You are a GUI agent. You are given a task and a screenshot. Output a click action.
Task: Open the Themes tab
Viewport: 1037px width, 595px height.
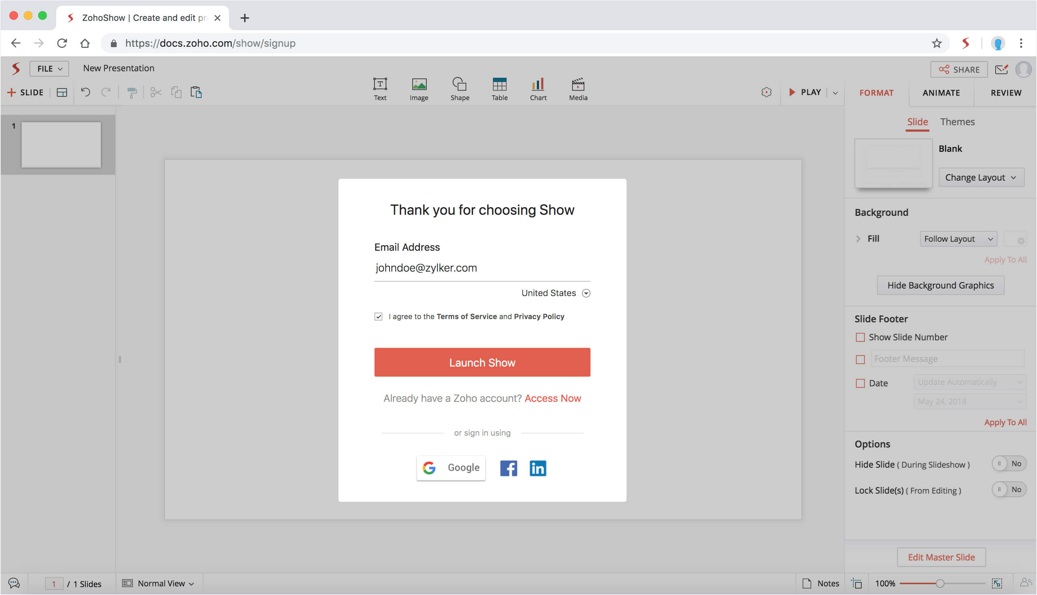tap(957, 122)
